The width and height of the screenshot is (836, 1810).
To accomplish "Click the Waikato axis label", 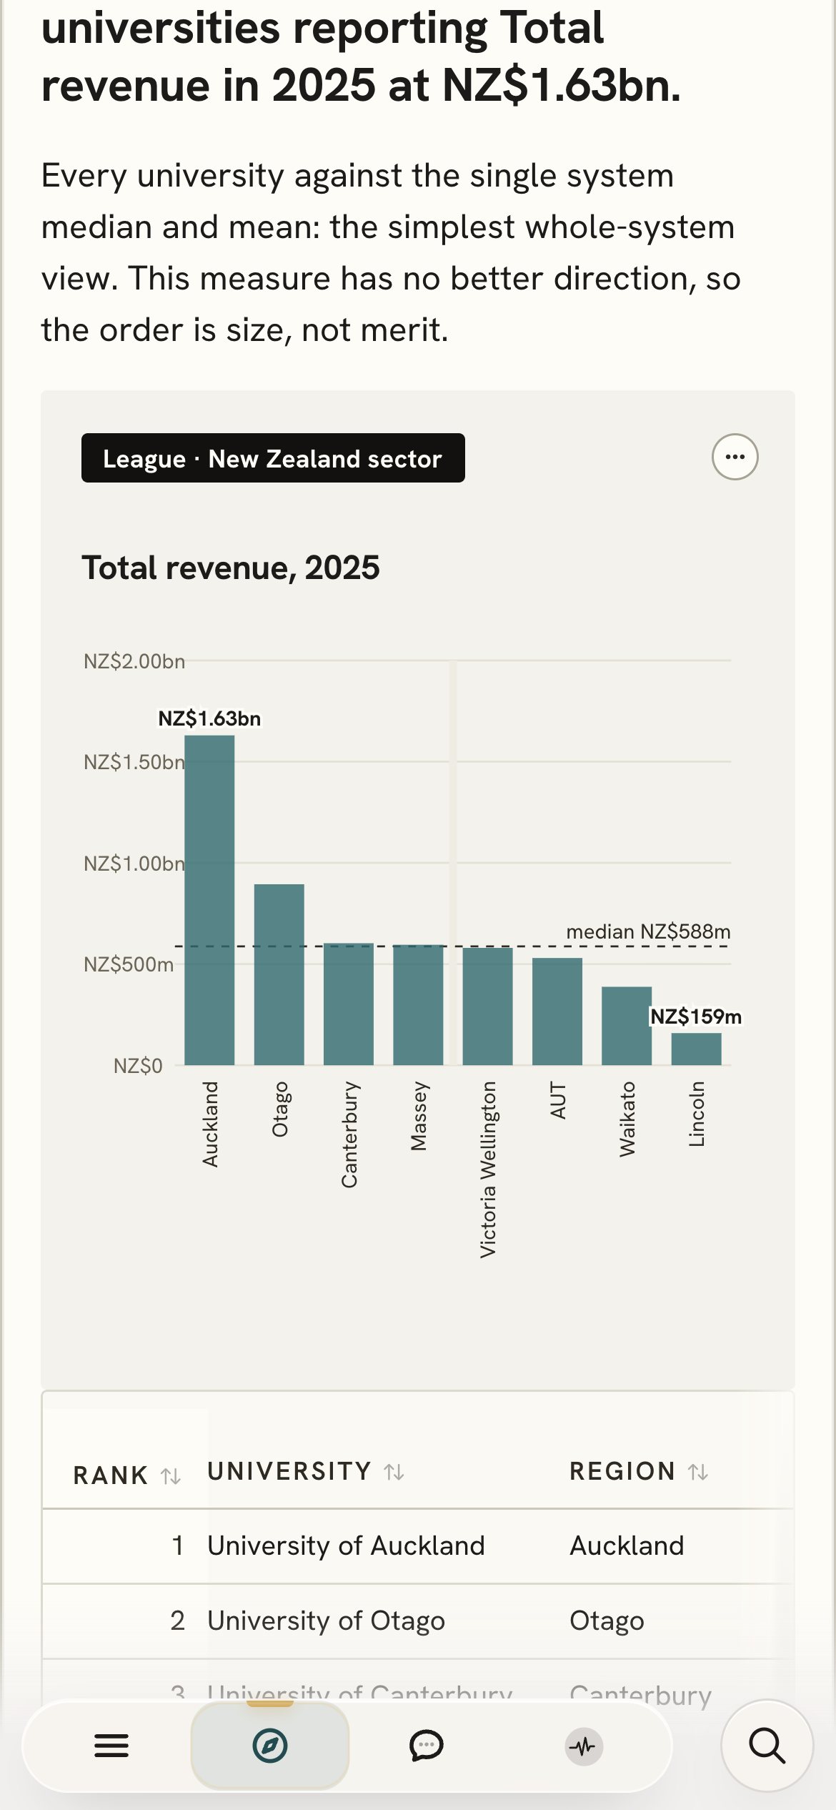I will click(627, 1119).
